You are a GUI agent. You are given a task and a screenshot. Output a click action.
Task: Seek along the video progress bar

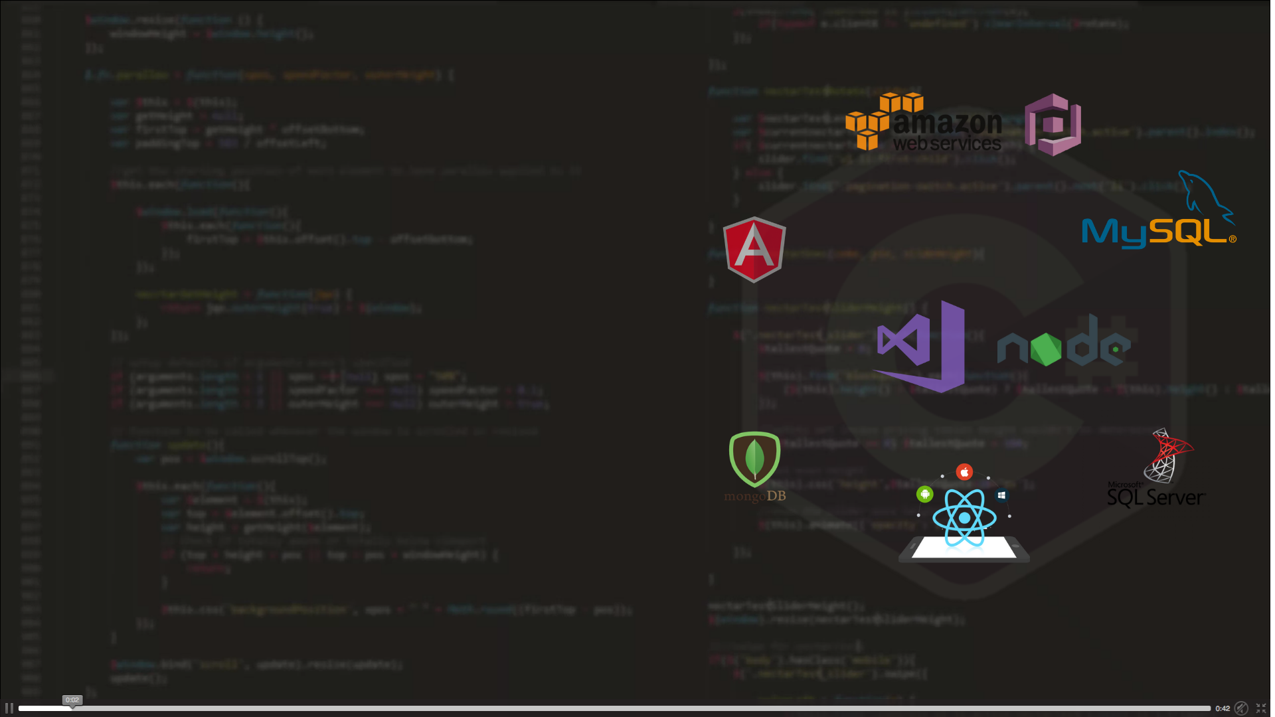click(x=614, y=708)
